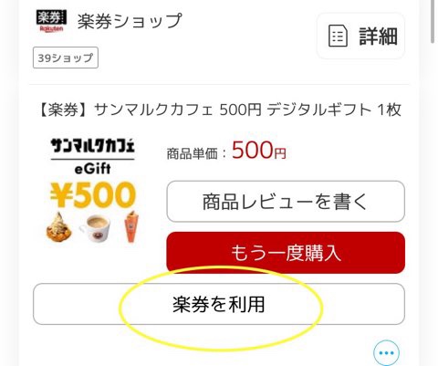This screenshot has width=438, height=366.
Task: Buy again with もう一度購入 button
Action: 286,253
